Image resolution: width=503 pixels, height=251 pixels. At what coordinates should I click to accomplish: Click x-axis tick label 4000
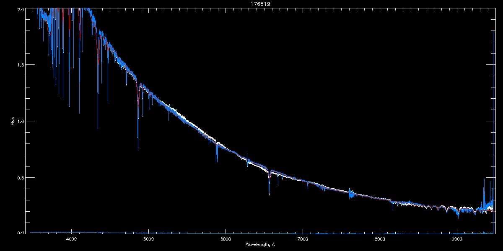(x=71, y=239)
